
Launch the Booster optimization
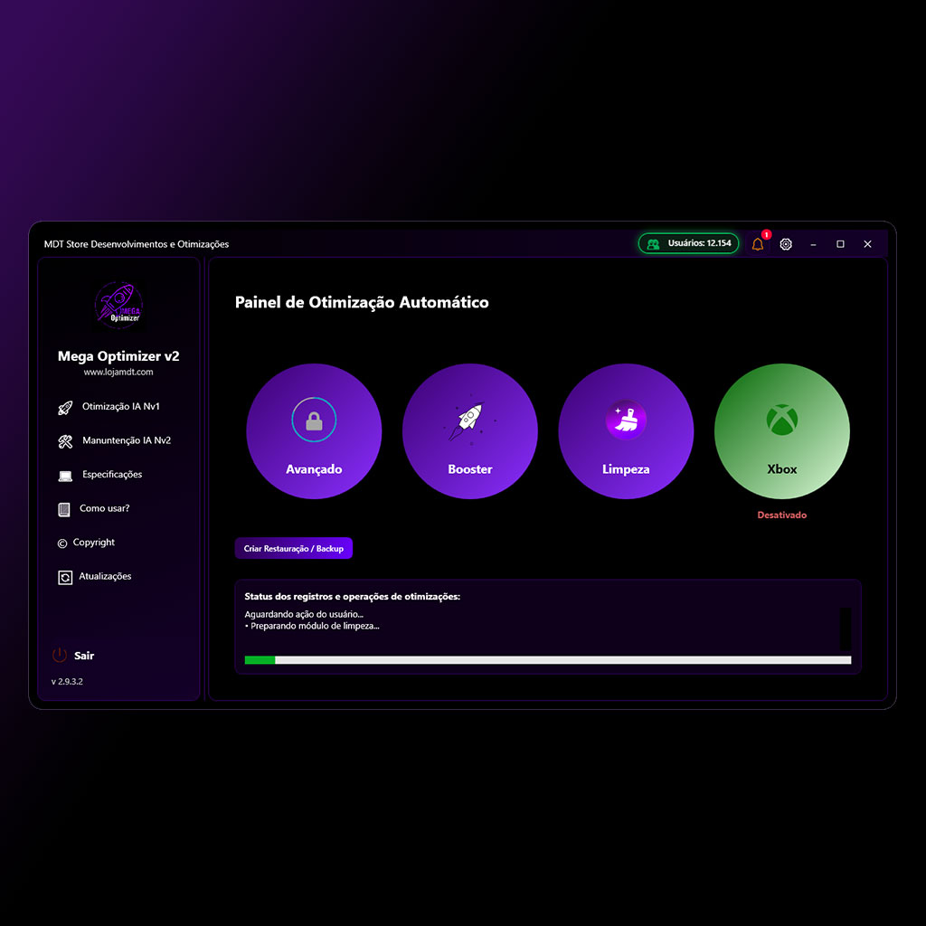point(470,431)
